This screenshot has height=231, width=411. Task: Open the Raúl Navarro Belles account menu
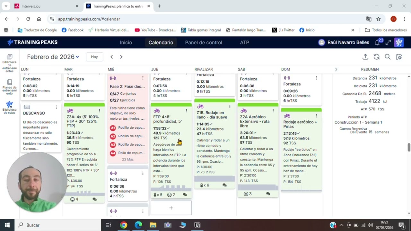click(x=348, y=42)
